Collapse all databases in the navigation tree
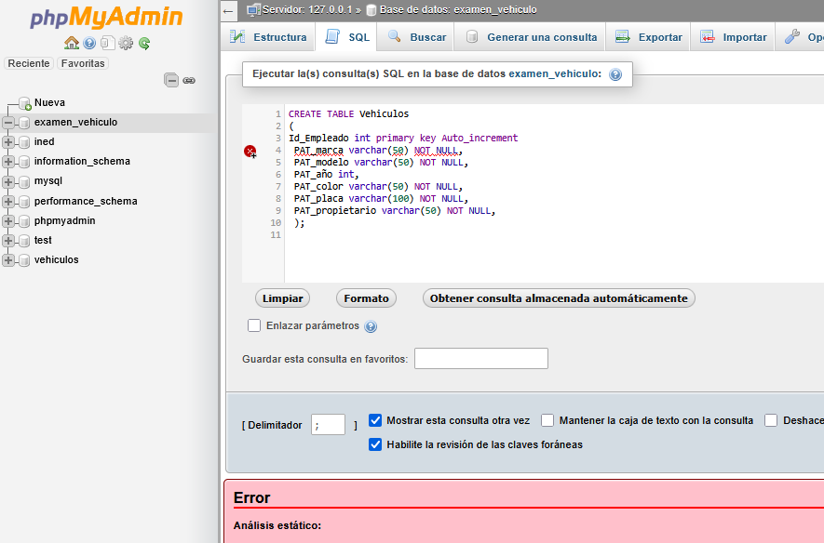Image resolution: width=824 pixels, height=543 pixels. 171,80
